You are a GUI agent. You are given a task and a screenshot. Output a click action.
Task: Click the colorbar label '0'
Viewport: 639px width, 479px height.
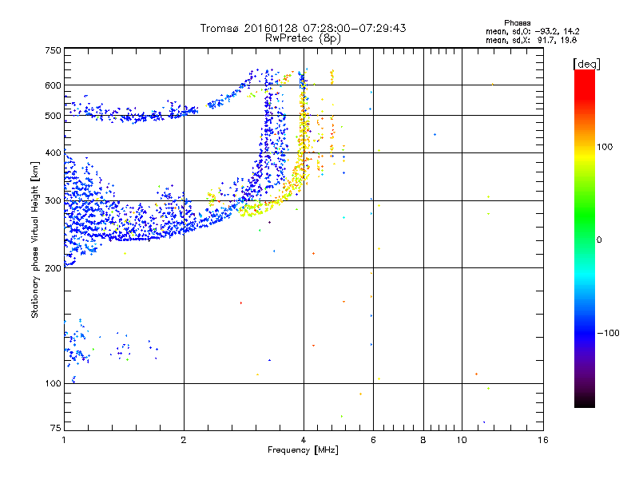tap(599, 240)
